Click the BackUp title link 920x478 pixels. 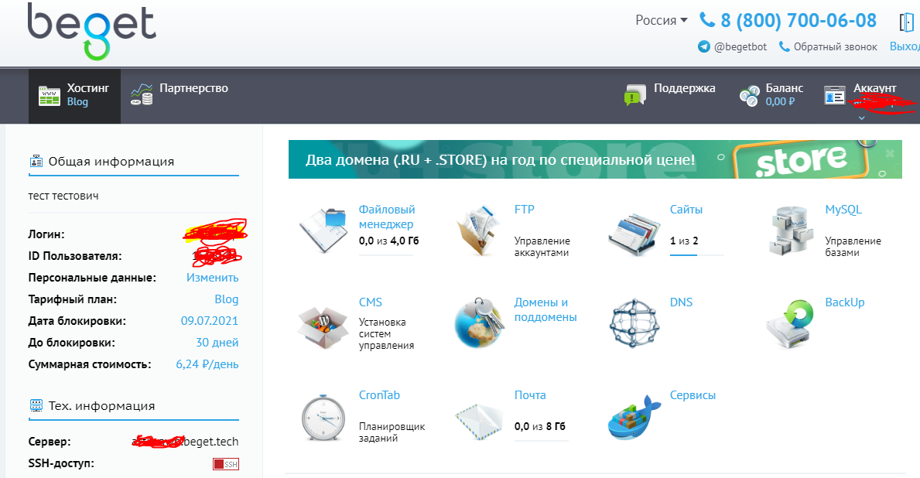[x=845, y=302]
